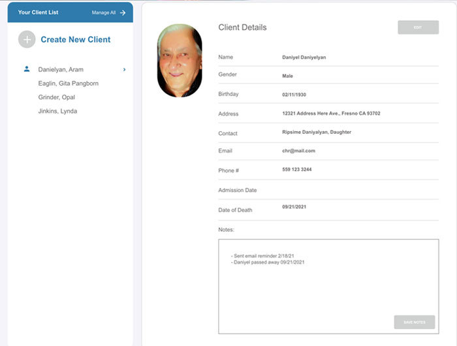
Task: Click the Phone # field label
Action: click(x=228, y=170)
